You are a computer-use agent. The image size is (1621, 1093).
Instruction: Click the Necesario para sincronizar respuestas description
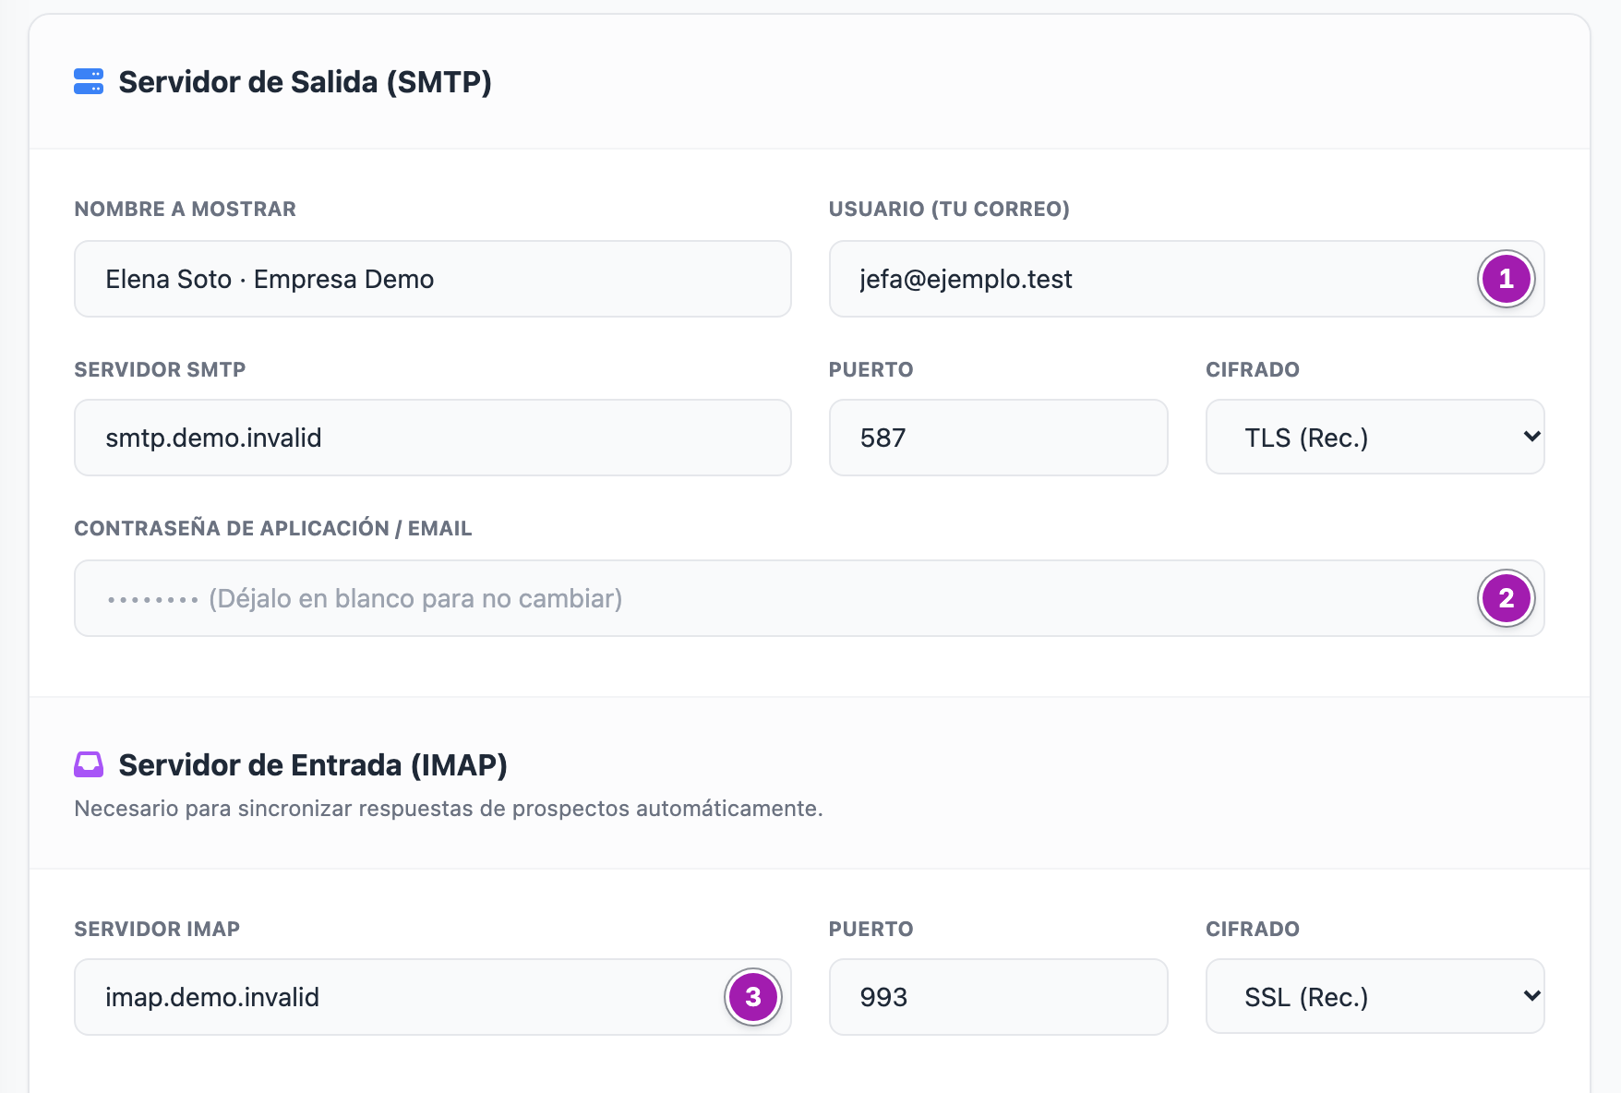pos(448,809)
